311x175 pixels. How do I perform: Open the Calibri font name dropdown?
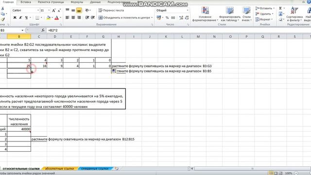[38, 10]
